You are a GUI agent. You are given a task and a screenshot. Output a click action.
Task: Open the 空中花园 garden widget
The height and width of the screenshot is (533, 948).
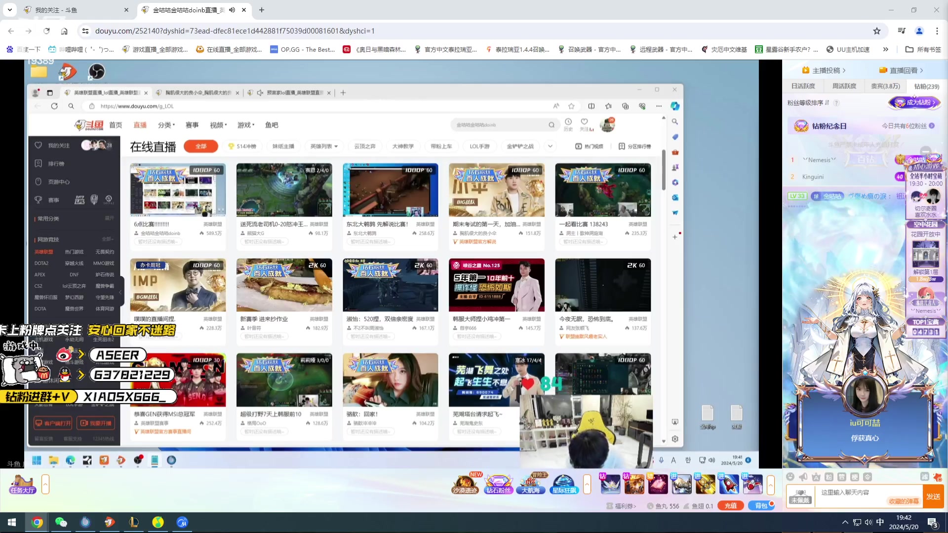[x=925, y=251]
